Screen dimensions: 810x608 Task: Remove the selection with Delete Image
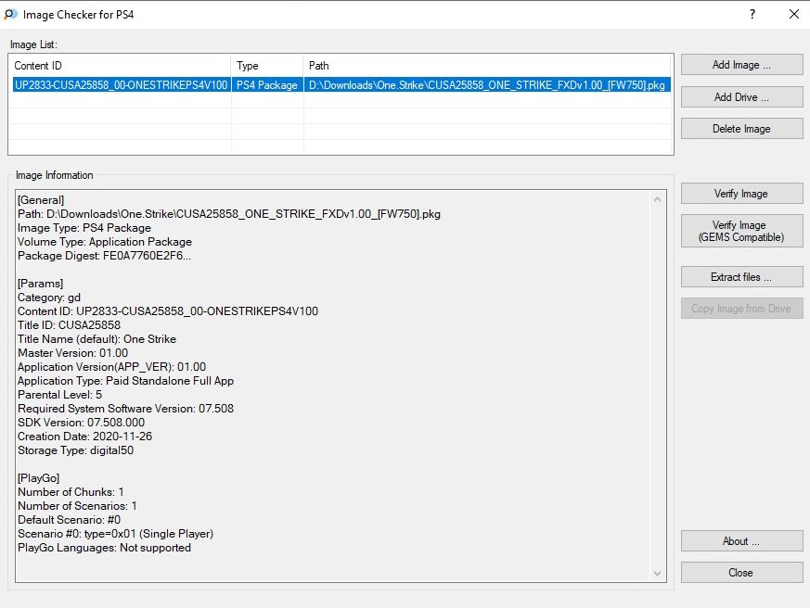tap(742, 129)
